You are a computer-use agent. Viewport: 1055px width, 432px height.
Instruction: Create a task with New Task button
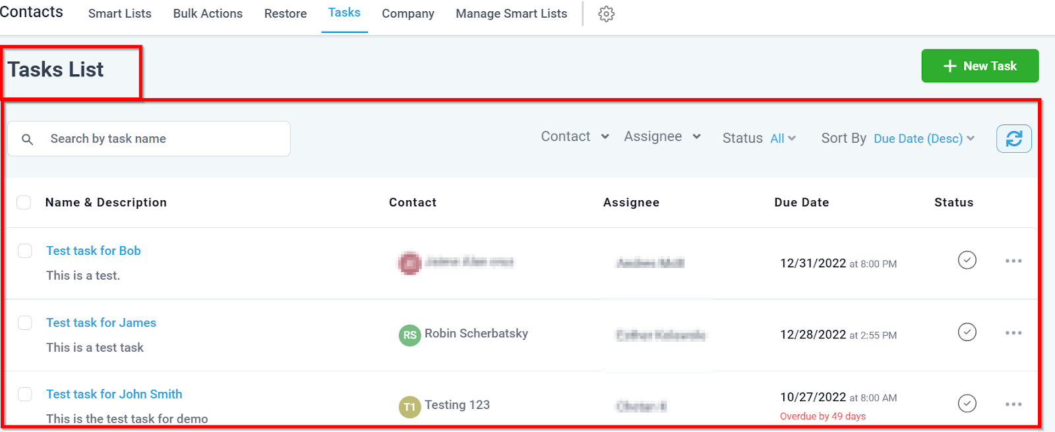[980, 66]
